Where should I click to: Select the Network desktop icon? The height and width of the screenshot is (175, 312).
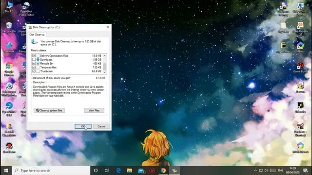click(x=9, y=48)
